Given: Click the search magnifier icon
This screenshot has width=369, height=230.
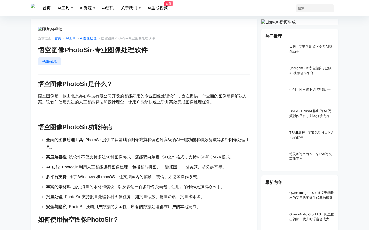Looking at the screenshot, I should point(331,8).
